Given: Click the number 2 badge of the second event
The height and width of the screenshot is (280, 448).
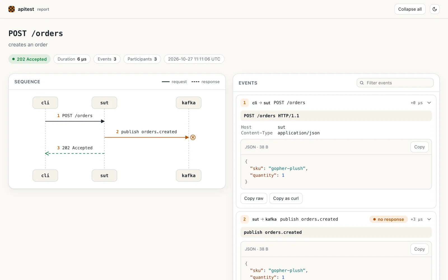Looking at the screenshot, I should 244,219.
